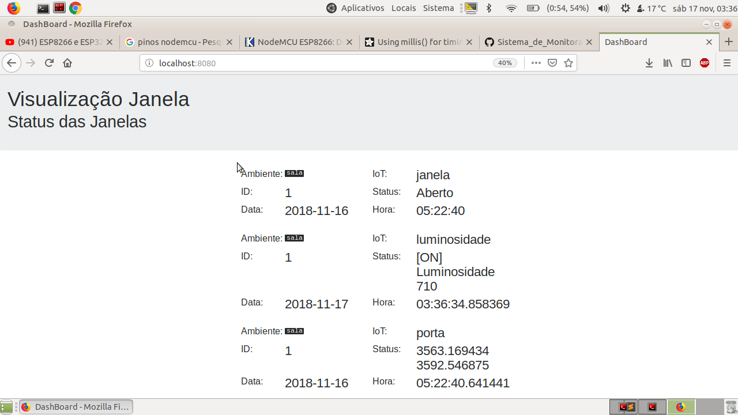Screen dimensions: 738x415
Task: Switch to the NodeMCU ESP8266 tab
Action: click(x=299, y=42)
